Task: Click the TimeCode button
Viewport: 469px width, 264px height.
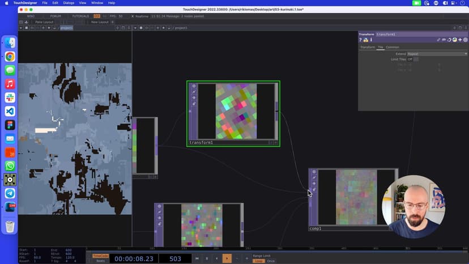Action: (100, 256)
